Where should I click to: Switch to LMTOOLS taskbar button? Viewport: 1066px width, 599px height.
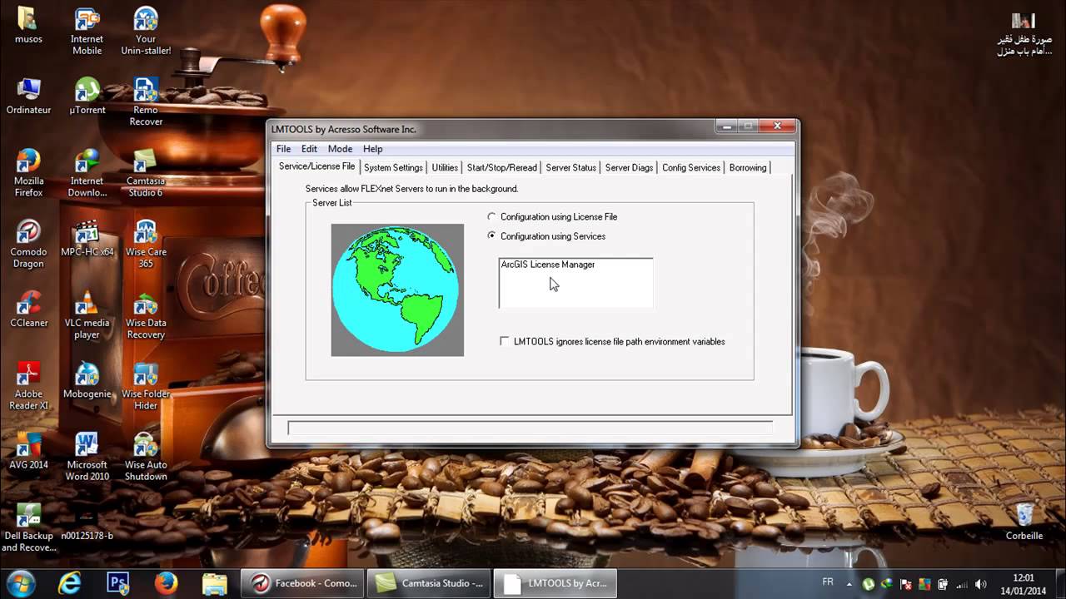pos(556,583)
